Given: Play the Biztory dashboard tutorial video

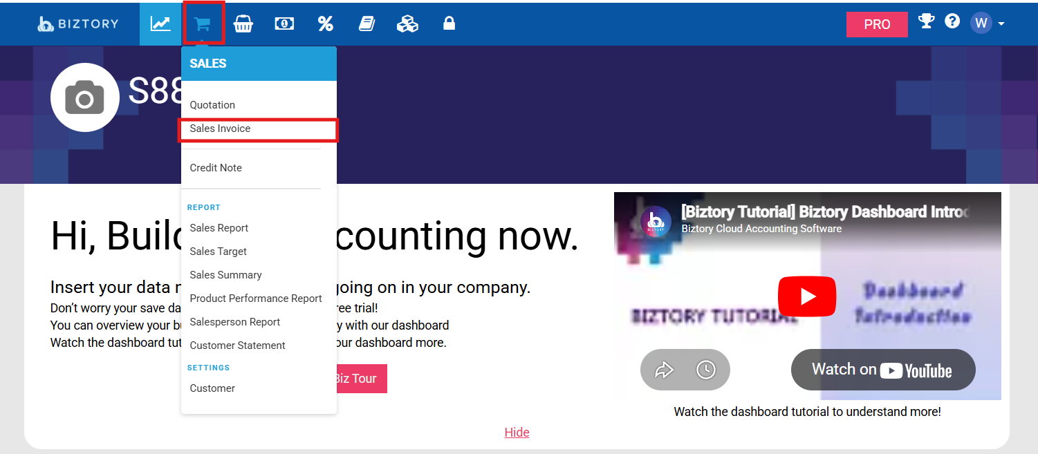Looking at the screenshot, I should click(807, 296).
